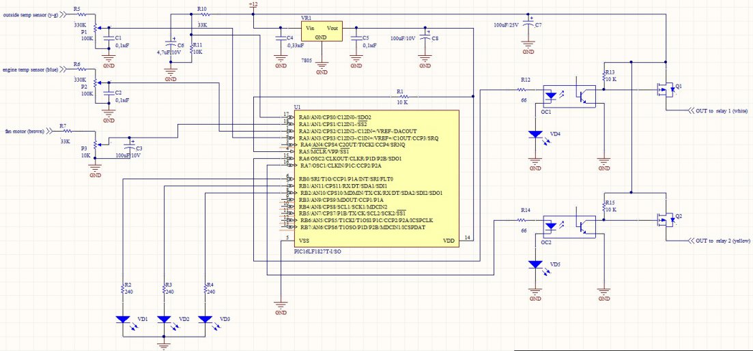Select the R1 10K resistor
The width and height of the screenshot is (753, 351).
pos(402,95)
